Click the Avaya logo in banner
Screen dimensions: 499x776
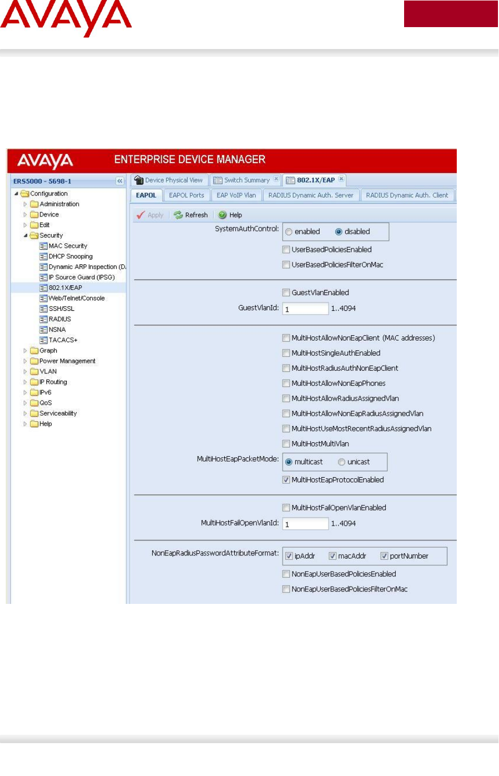45,161
